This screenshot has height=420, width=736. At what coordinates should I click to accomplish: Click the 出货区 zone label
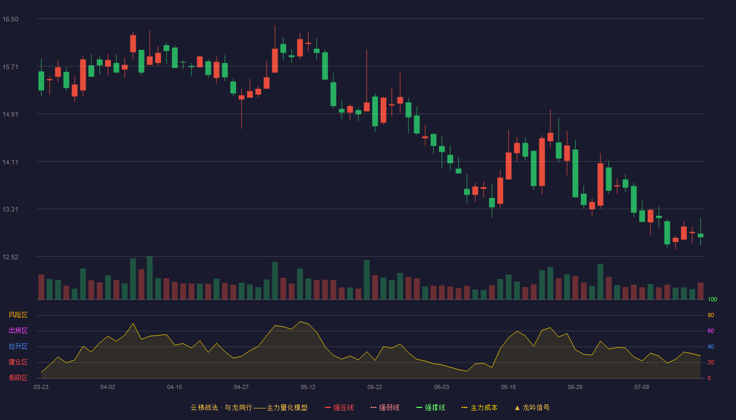click(18, 331)
